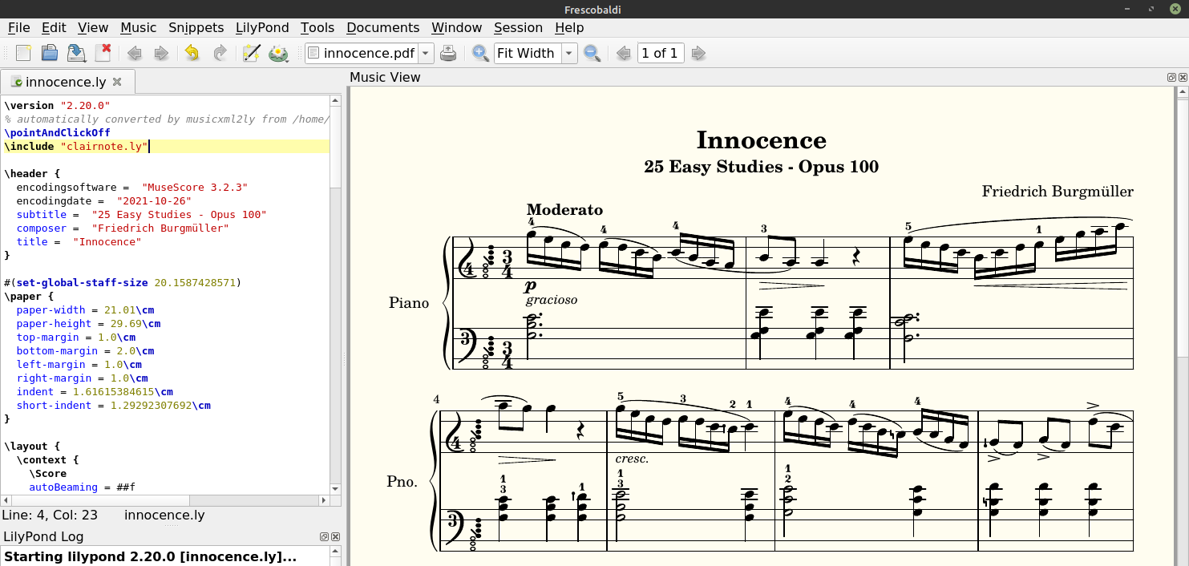
Task: Click the "25 Easy Studies - Opus 100" subtitle
Action: click(x=761, y=168)
